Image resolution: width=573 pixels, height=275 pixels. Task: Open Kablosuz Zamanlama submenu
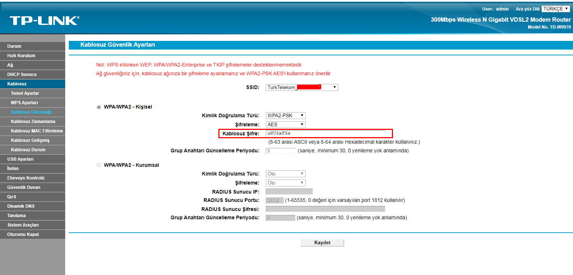click(33, 122)
